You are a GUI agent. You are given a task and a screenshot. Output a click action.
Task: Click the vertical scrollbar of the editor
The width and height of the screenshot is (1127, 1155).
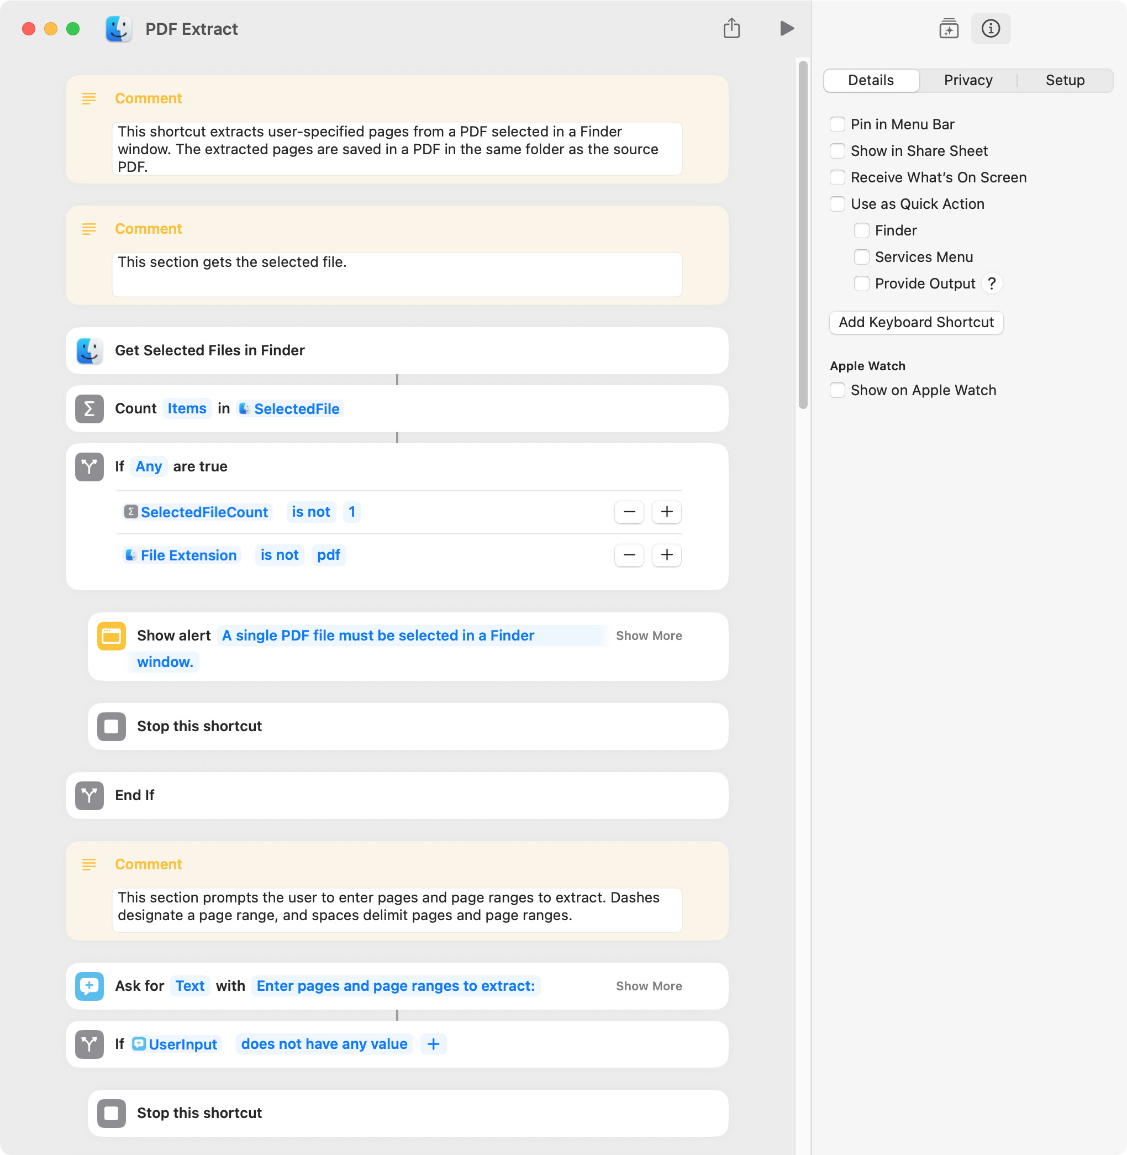click(803, 234)
